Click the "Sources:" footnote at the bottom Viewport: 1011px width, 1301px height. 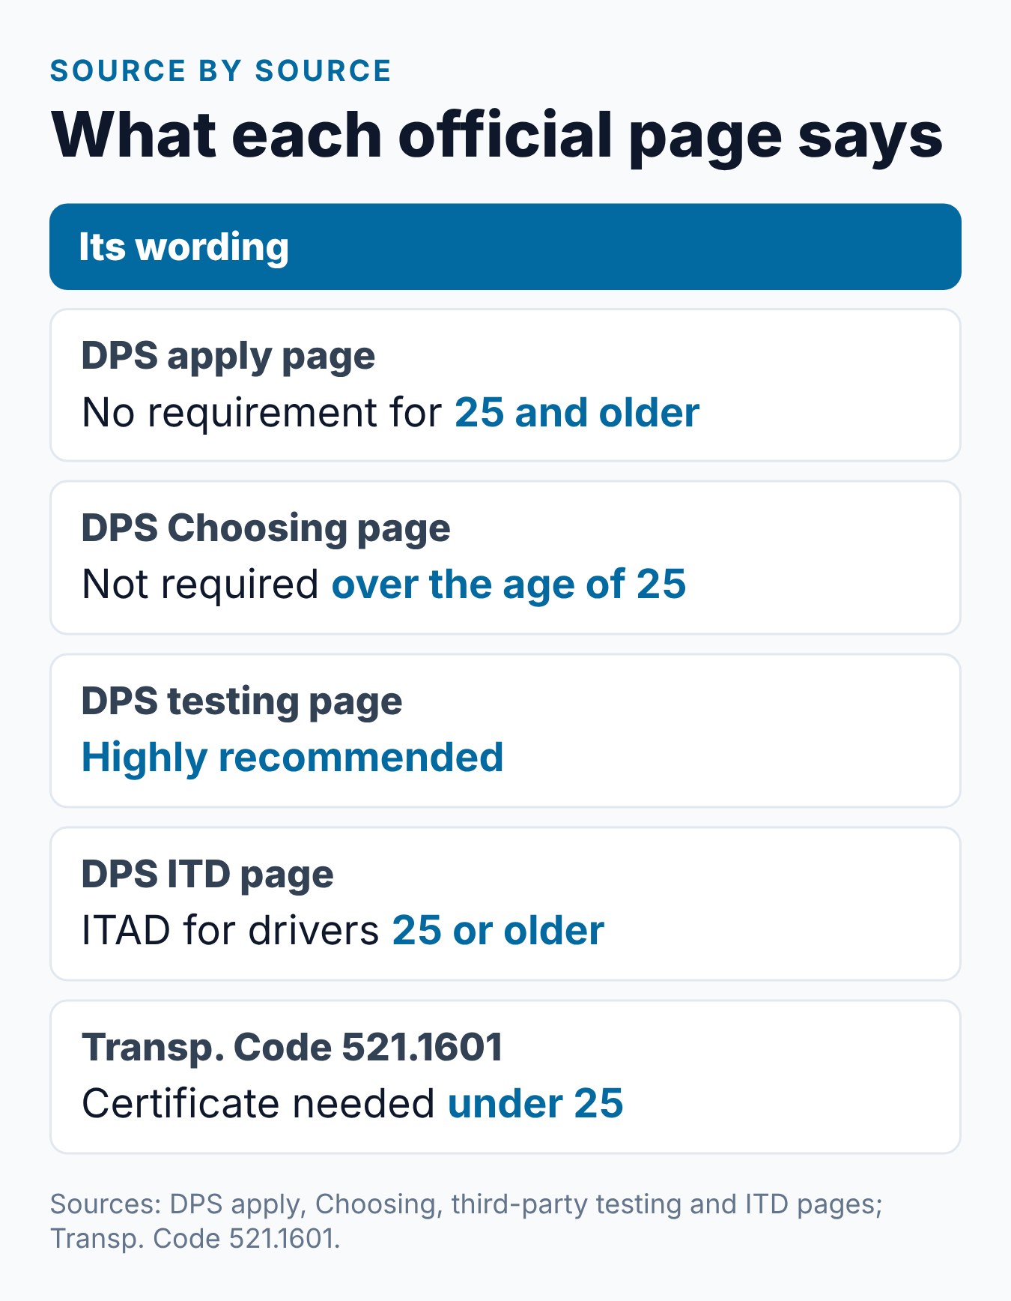click(467, 1221)
